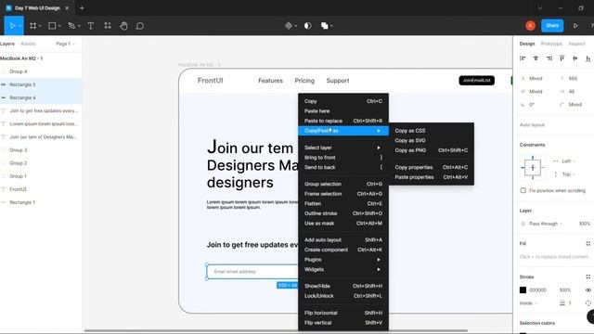Click Align right icon
This screenshot has width=594, height=334.
coord(549,58)
